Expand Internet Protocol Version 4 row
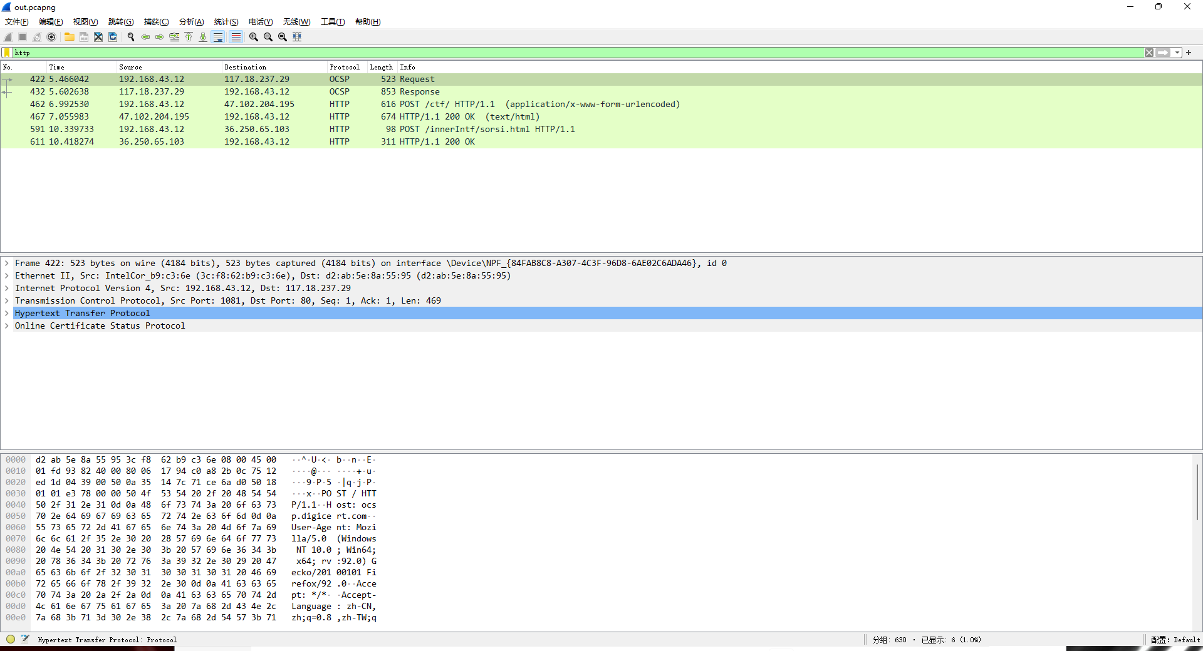Image resolution: width=1203 pixels, height=651 pixels. point(7,289)
